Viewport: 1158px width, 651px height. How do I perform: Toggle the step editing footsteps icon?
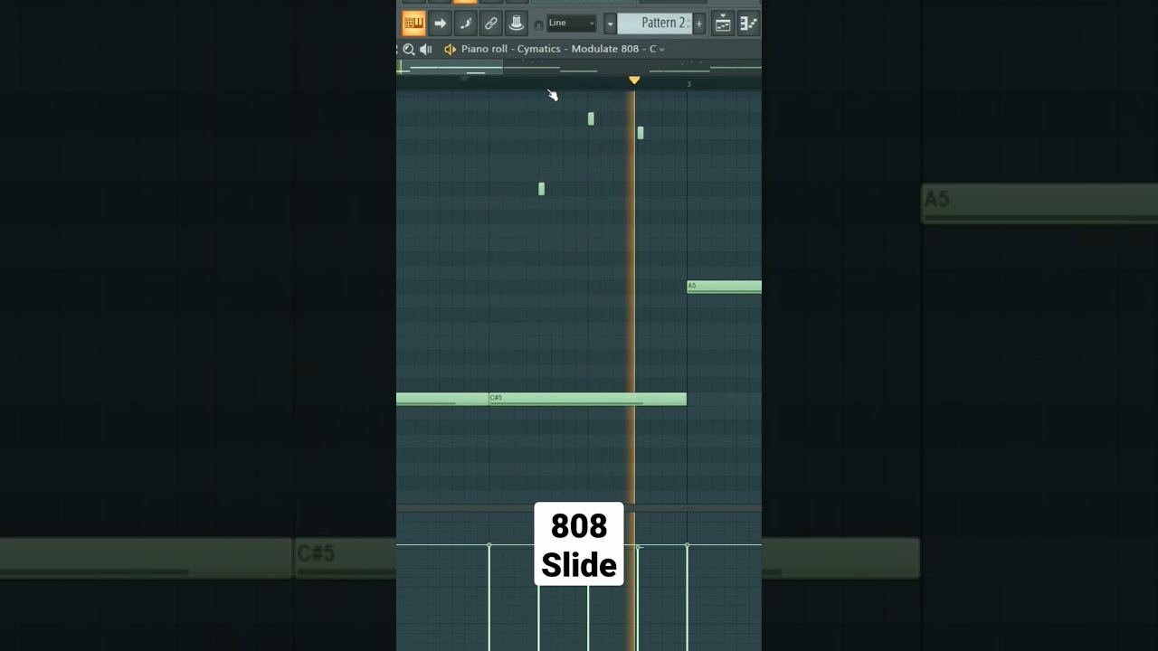tap(465, 23)
